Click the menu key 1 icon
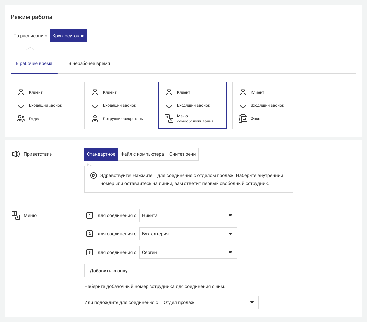This screenshot has width=367, height=322. tap(89, 216)
